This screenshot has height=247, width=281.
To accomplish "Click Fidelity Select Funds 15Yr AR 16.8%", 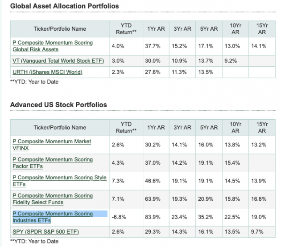I will (x=259, y=199).
